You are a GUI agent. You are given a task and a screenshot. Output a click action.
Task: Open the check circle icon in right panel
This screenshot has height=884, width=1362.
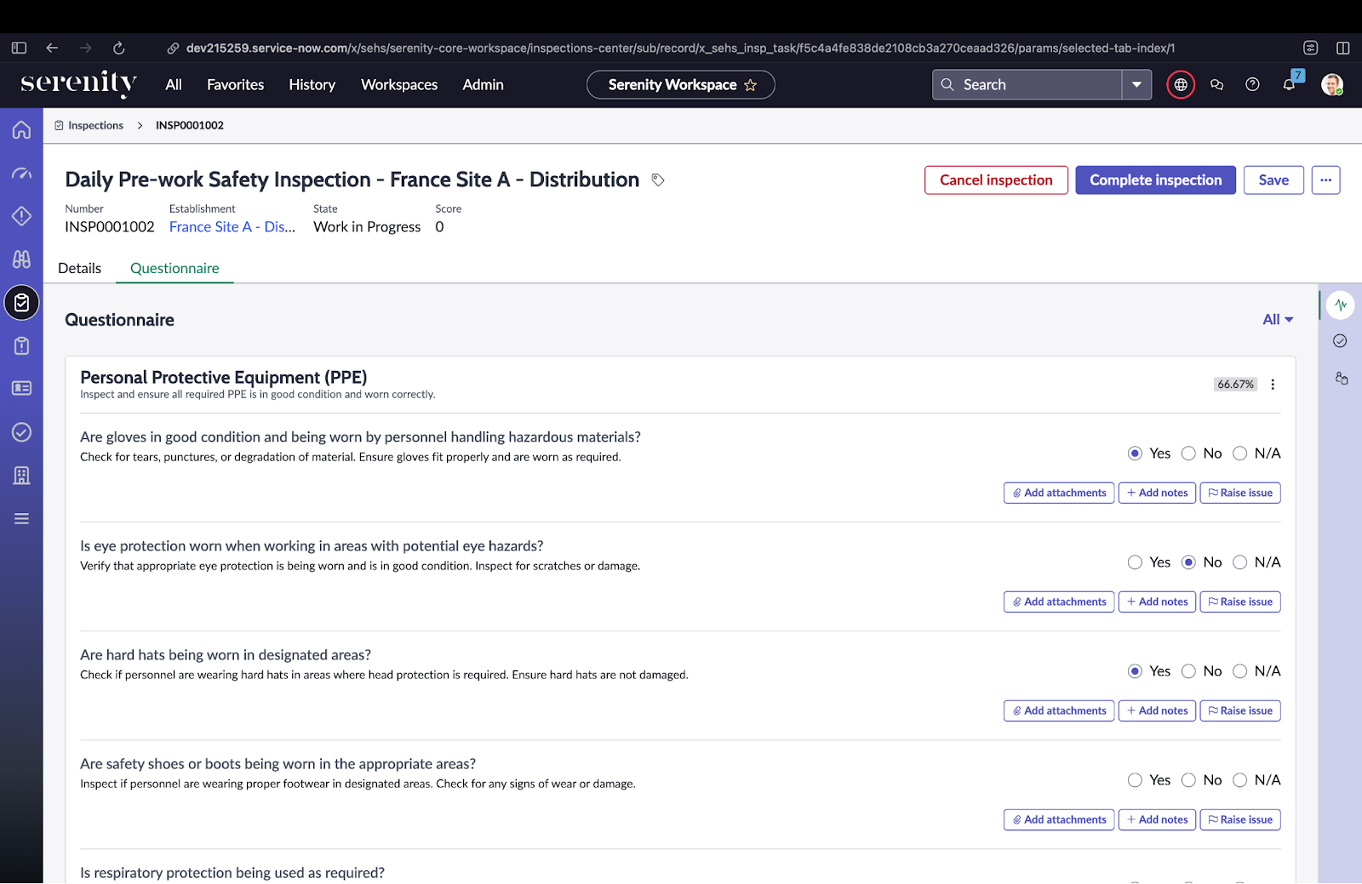[1340, 341]
